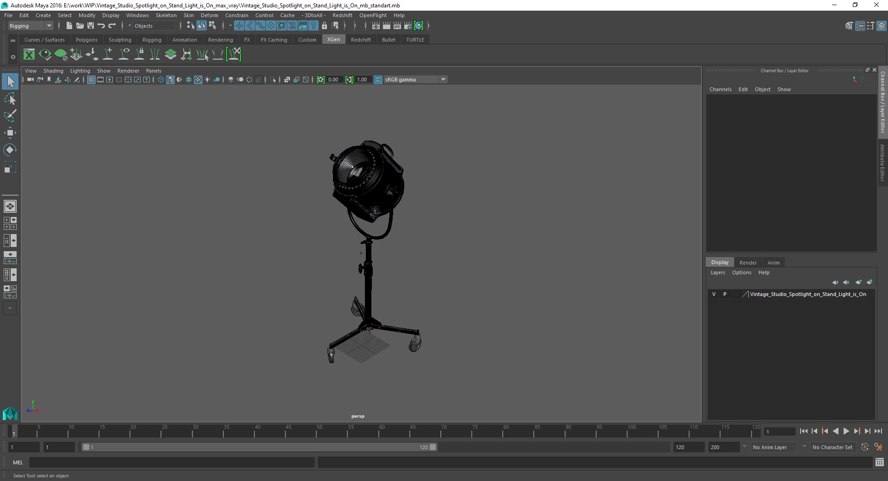Viewport: 888px width, 481px height.
Task: Save the current scene
Action: click(x=91, y=26)
